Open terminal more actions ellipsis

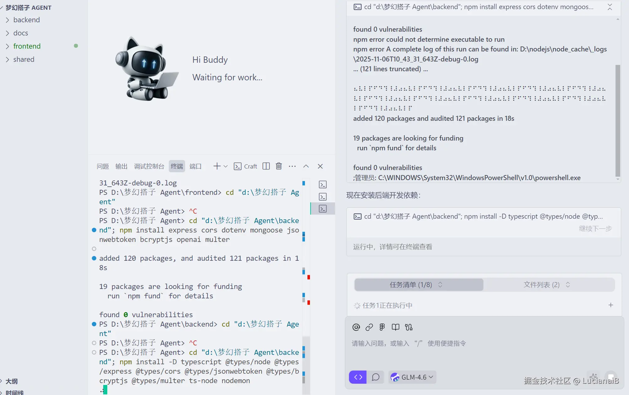coord(292,166)
